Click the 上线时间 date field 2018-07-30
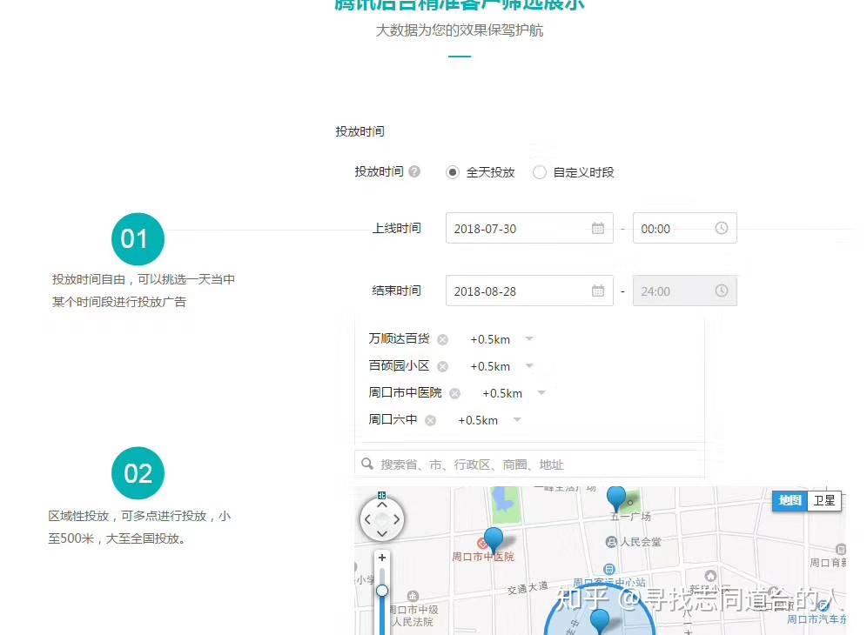Image resolution: width=867 pixels, height=635 pixels. pyautogui.click(x=529, y=228)
